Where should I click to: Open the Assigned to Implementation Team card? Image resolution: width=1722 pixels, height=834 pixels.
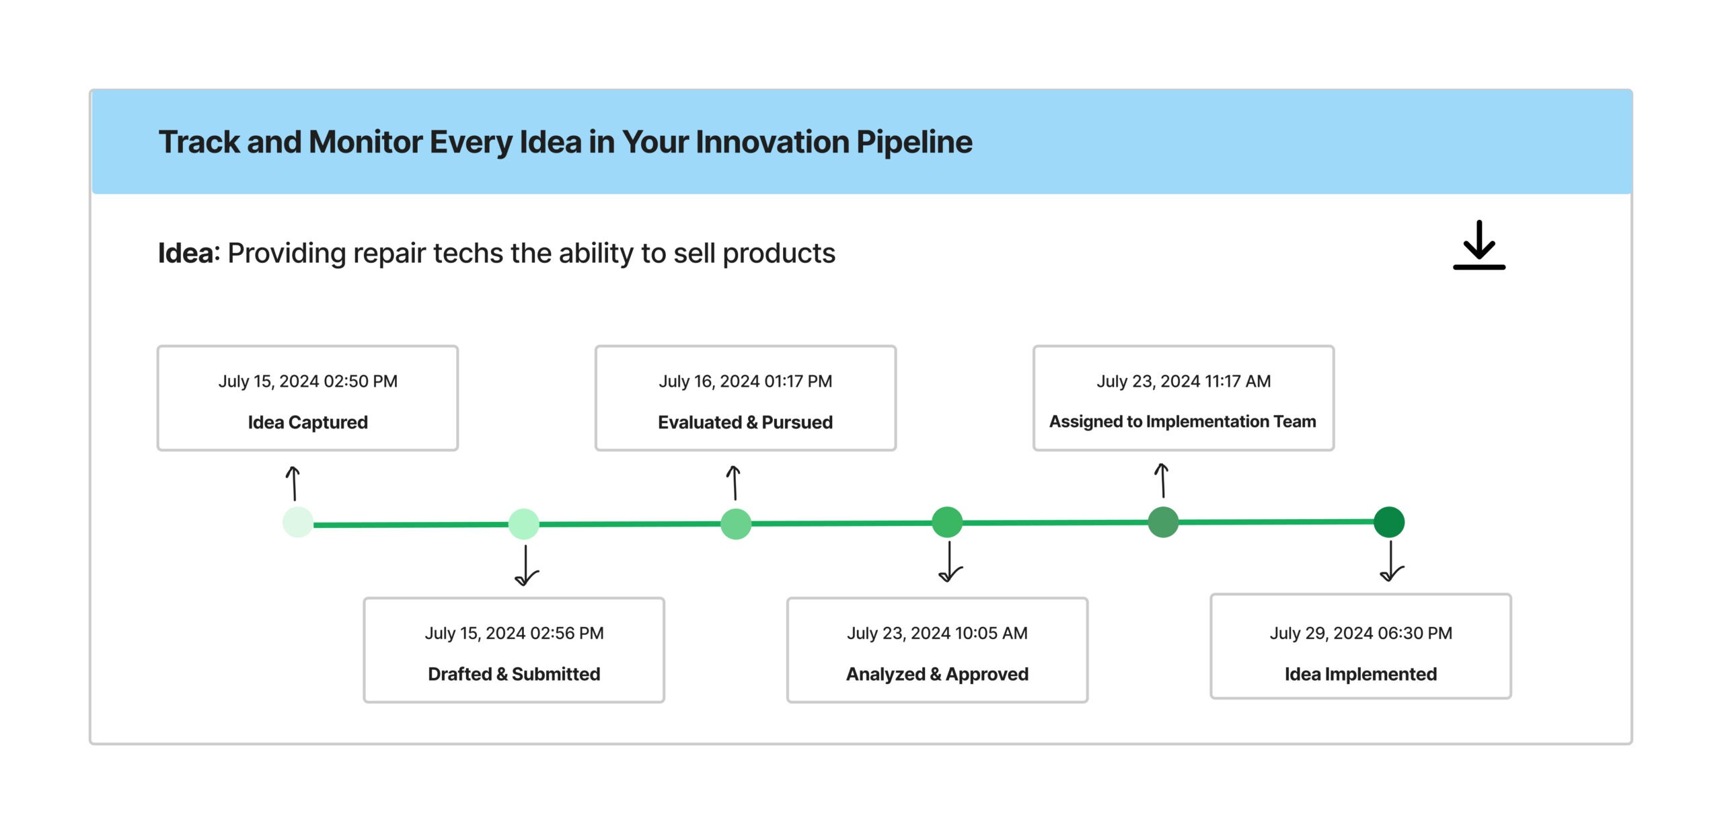[1183, 398]
